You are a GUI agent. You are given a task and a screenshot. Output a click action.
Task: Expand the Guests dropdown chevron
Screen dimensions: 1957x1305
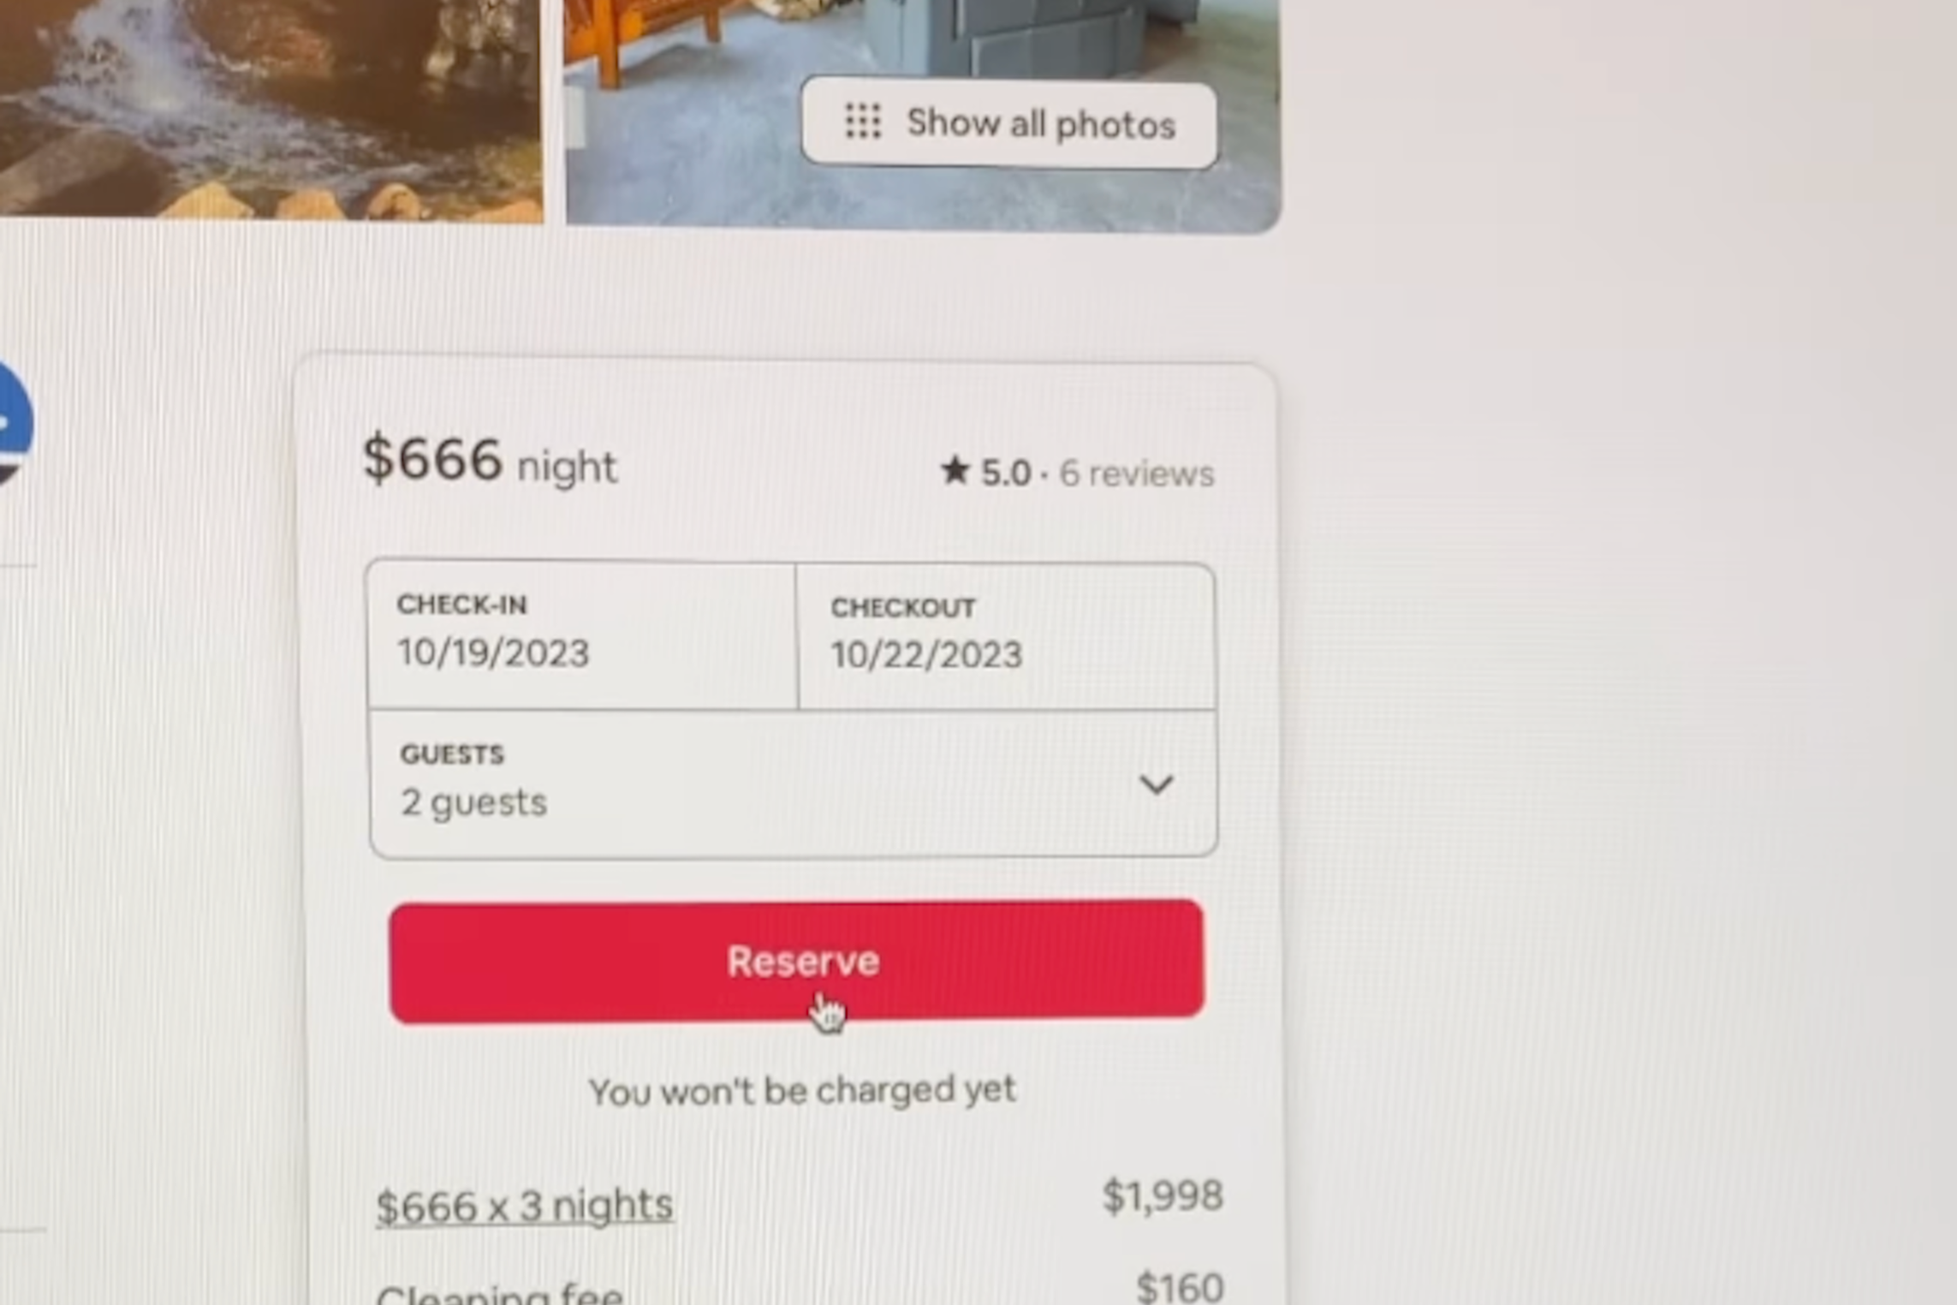tap(1156, 784)
